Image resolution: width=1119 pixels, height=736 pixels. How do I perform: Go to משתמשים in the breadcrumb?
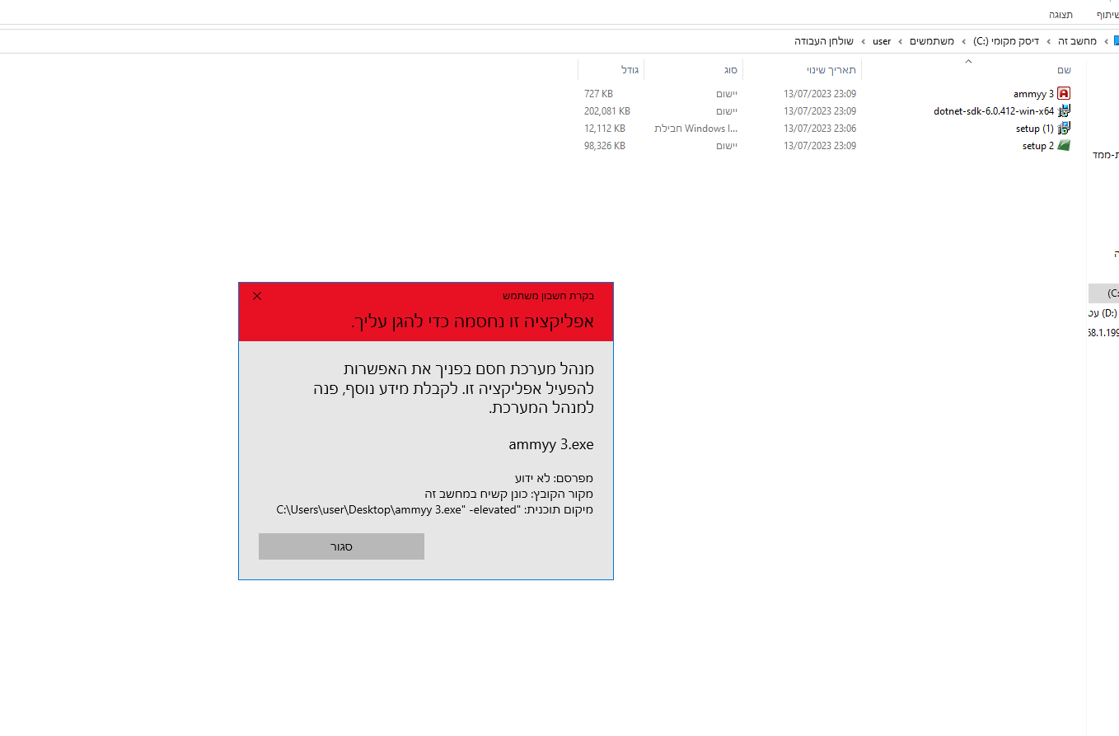point(932,41)
